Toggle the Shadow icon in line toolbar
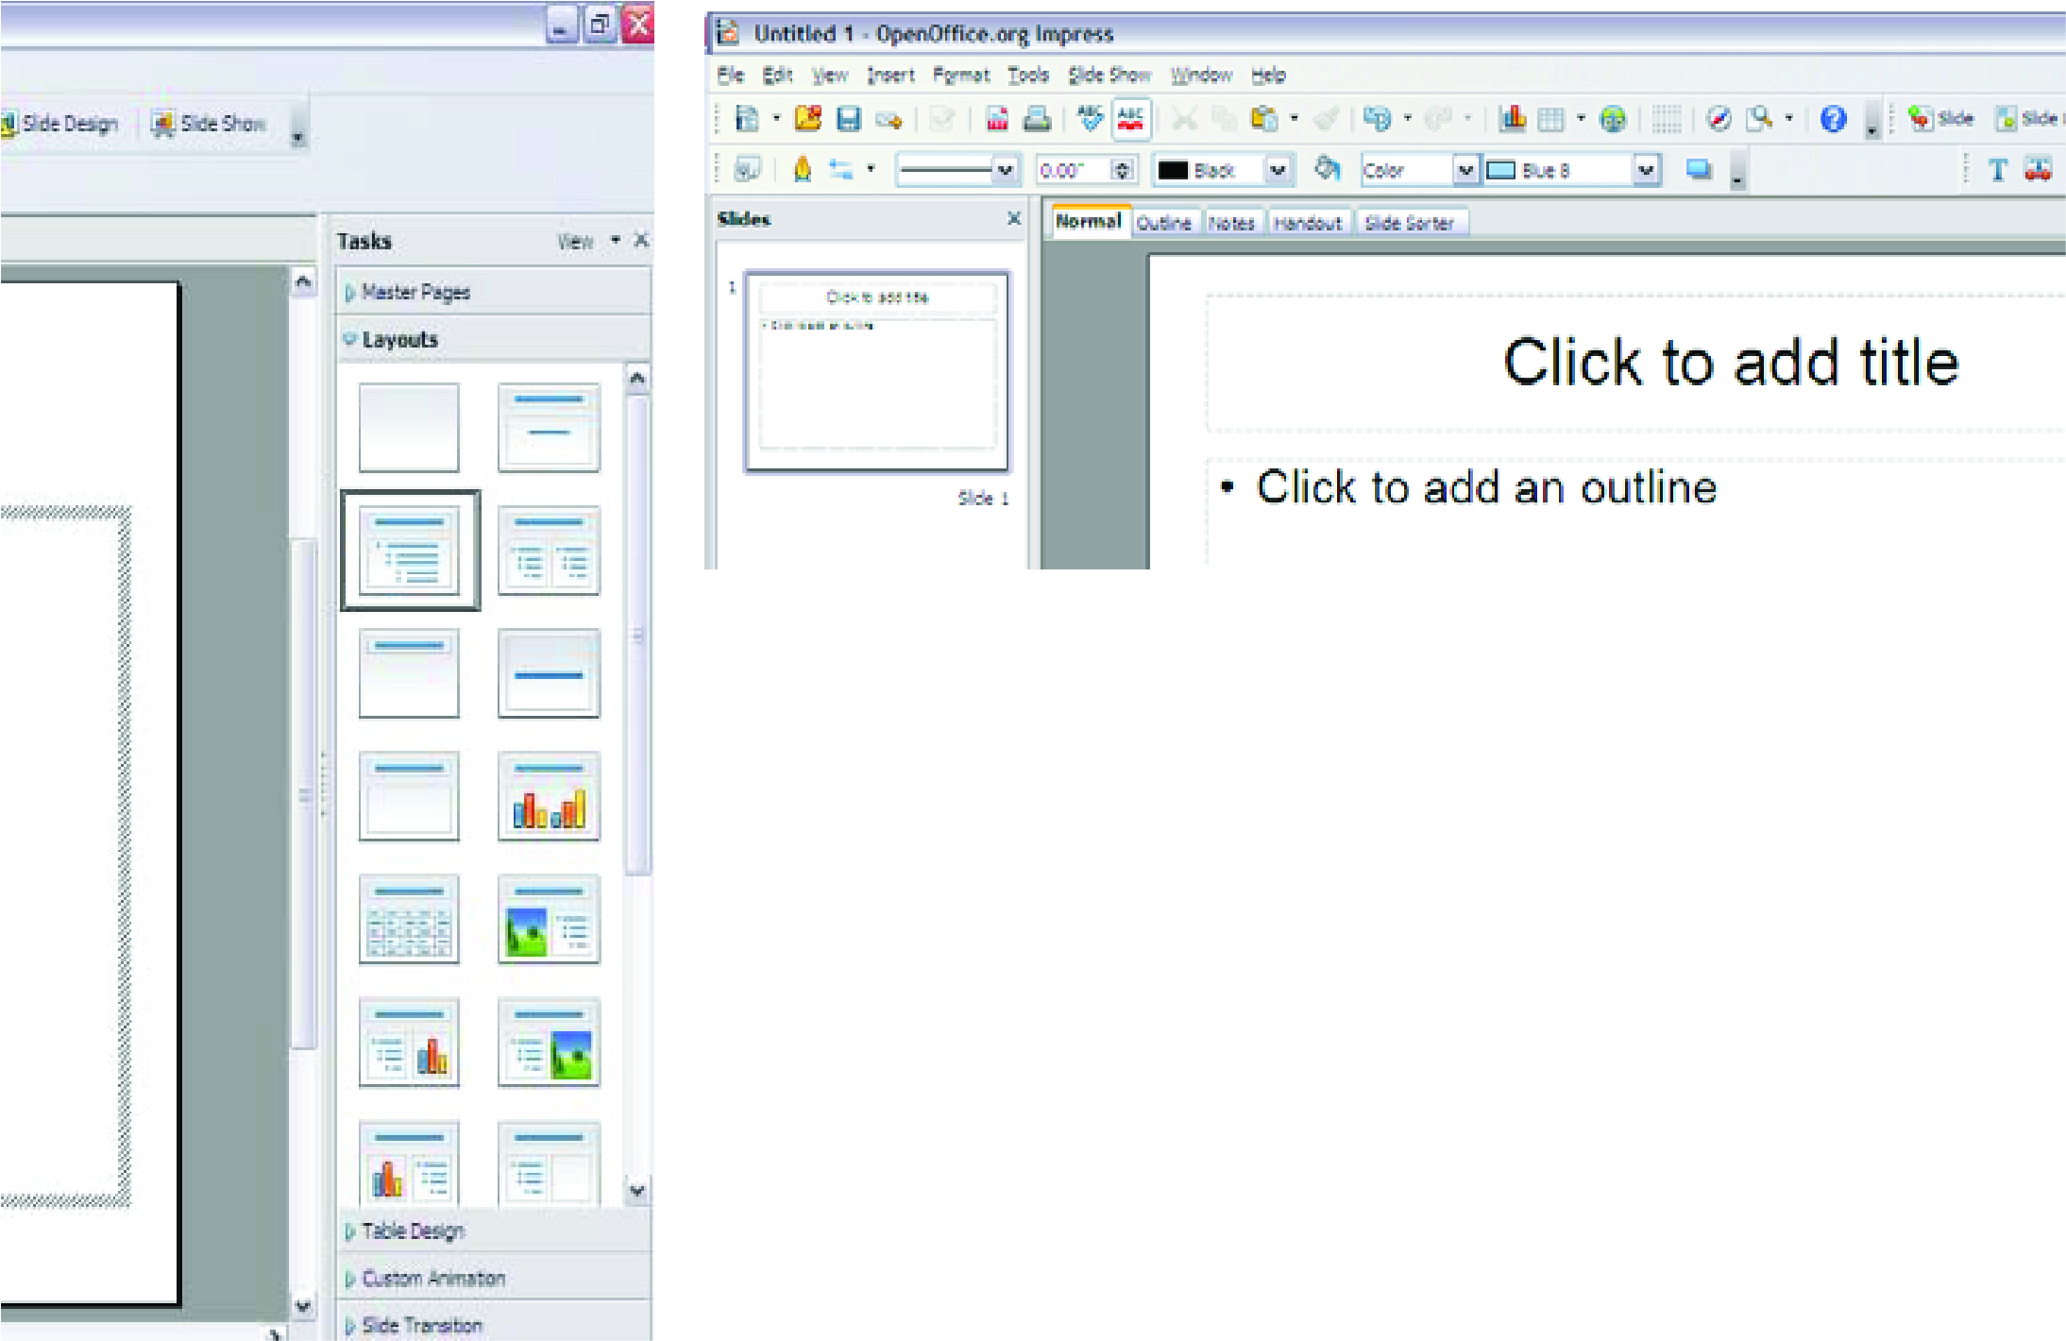This screenshot has width=2066, height=1341. (x=1699, y=170)
